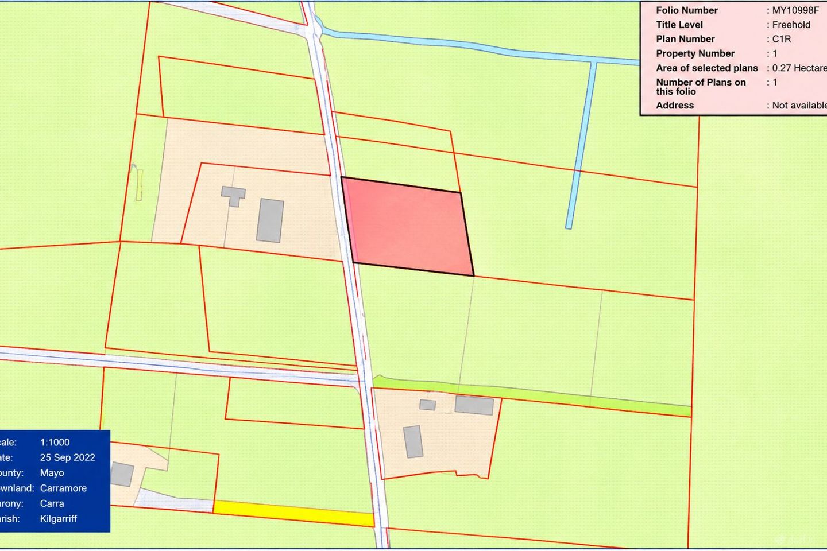Click the 'Mayo' county value
Viewport: 827px width, 551px height.
(x=52, y=473)
